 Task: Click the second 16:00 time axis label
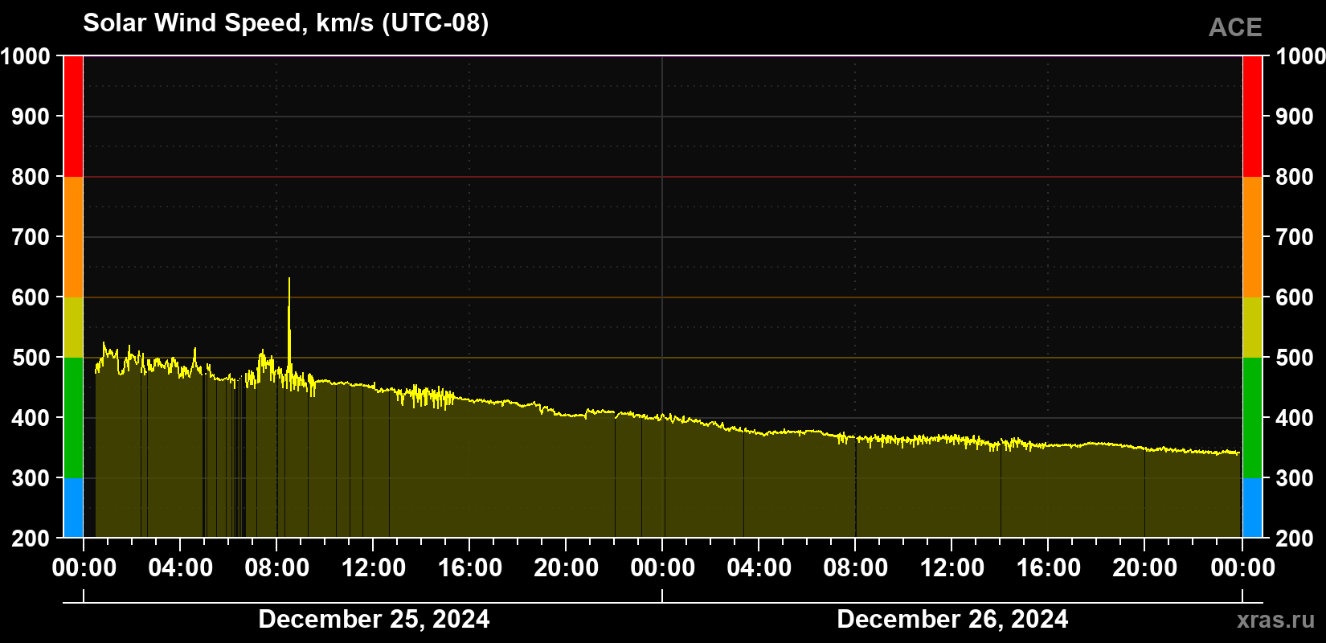[1049, 567]
